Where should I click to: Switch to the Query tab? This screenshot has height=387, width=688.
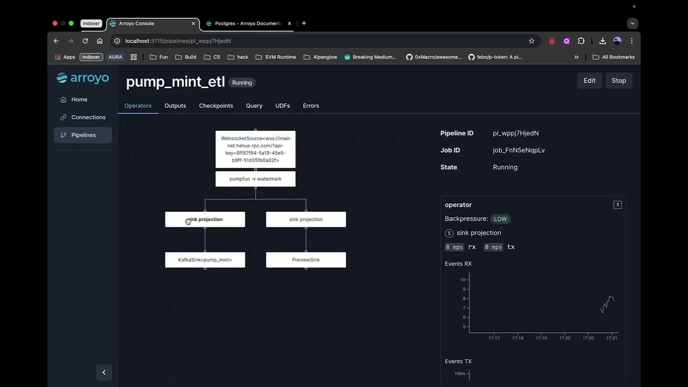[x=254, y=106]
